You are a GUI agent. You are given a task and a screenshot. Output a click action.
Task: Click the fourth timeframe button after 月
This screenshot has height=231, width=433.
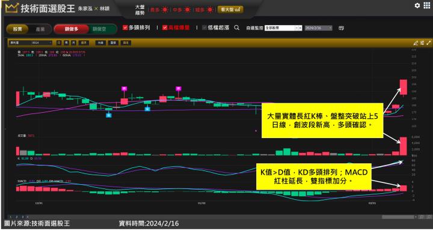tap(83, 43)
